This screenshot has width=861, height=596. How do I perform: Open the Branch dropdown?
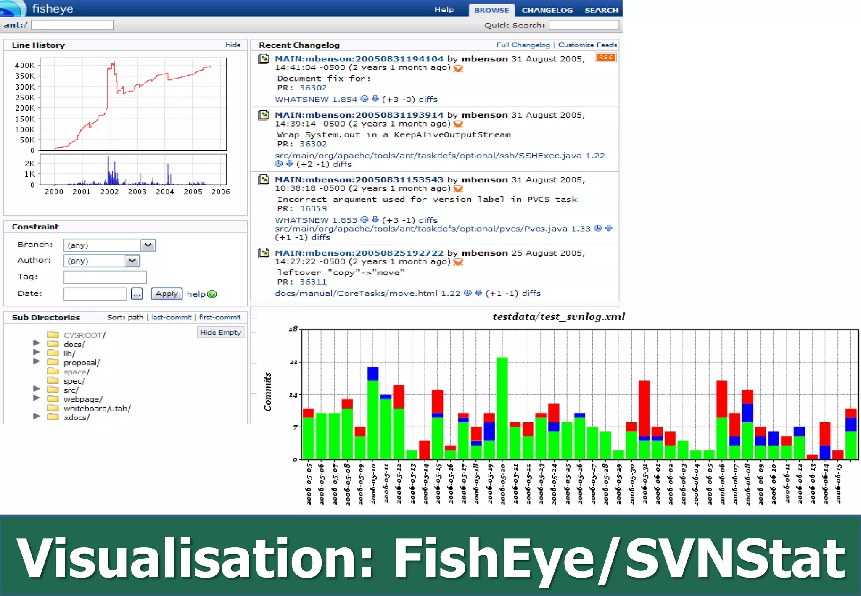coord(148,245)
